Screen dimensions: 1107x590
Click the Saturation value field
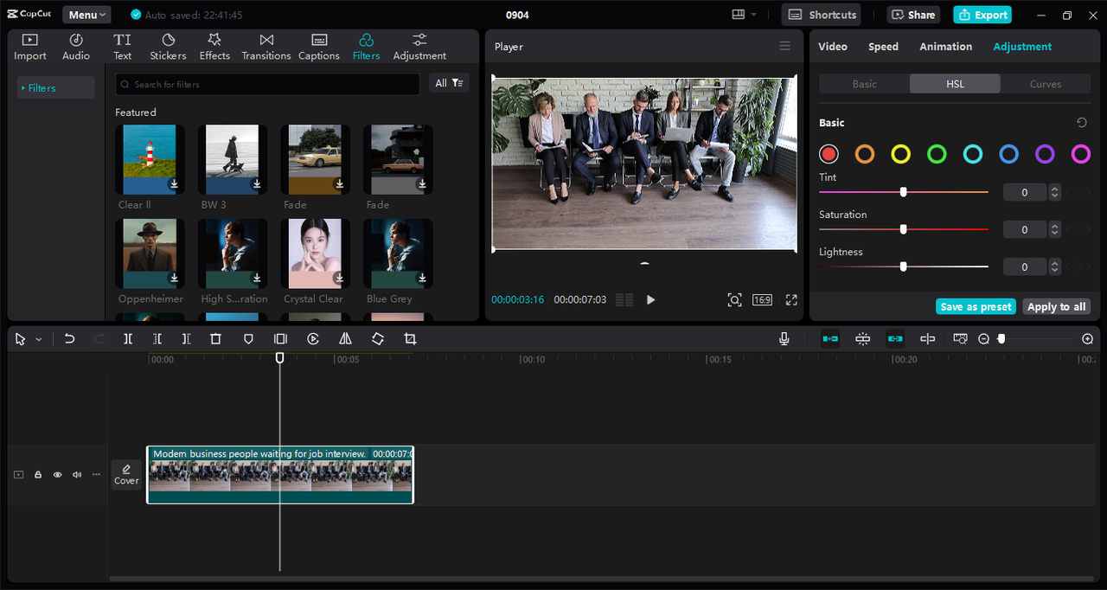(x=1025, y=229)
